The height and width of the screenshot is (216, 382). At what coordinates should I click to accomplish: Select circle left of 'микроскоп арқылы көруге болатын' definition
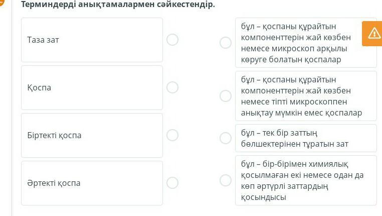click(226, 43)
